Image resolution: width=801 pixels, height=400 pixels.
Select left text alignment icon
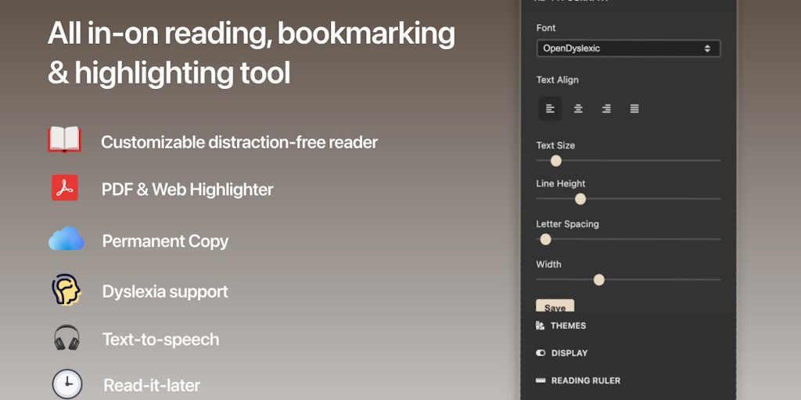(550, 109)
